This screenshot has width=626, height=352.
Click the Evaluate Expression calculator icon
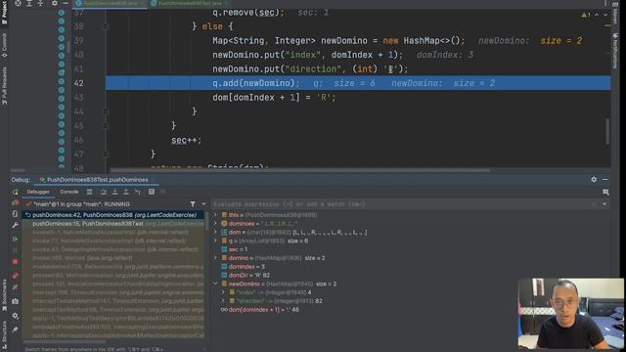152,192
